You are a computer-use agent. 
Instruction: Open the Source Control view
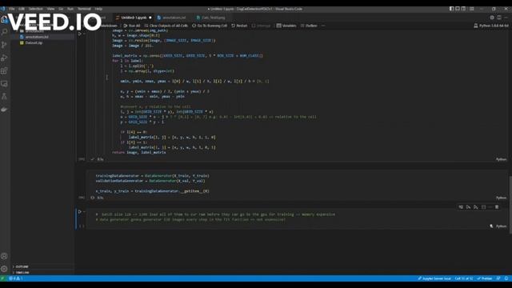[x=4, y=45]
